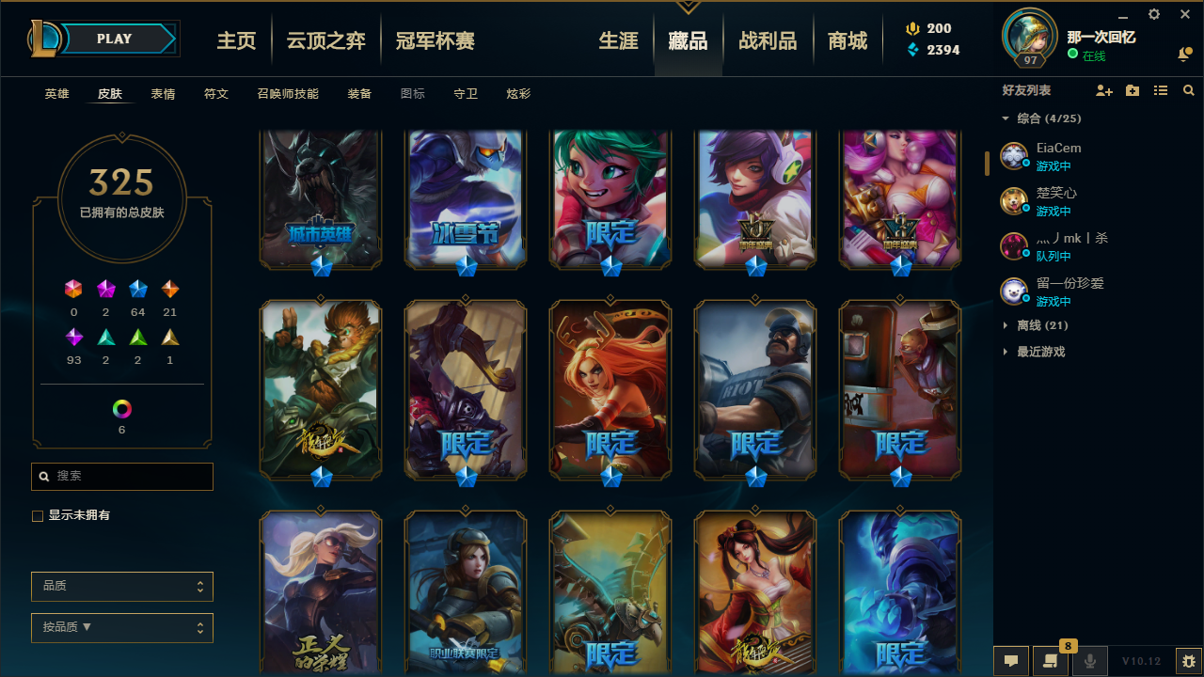The width and height of the screenshot is (1204, 677).
Task: Open the notifications bell icon
Action: coord(1184,55)
